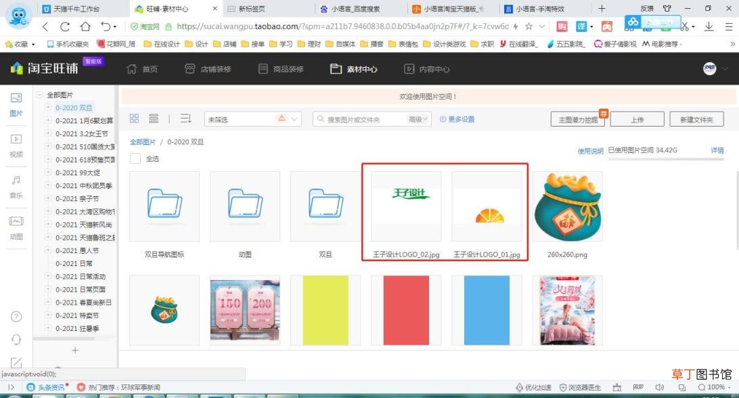This screenshot has height=398, width=739.
Task: Open the browser main menu icon
Action: 729,27
